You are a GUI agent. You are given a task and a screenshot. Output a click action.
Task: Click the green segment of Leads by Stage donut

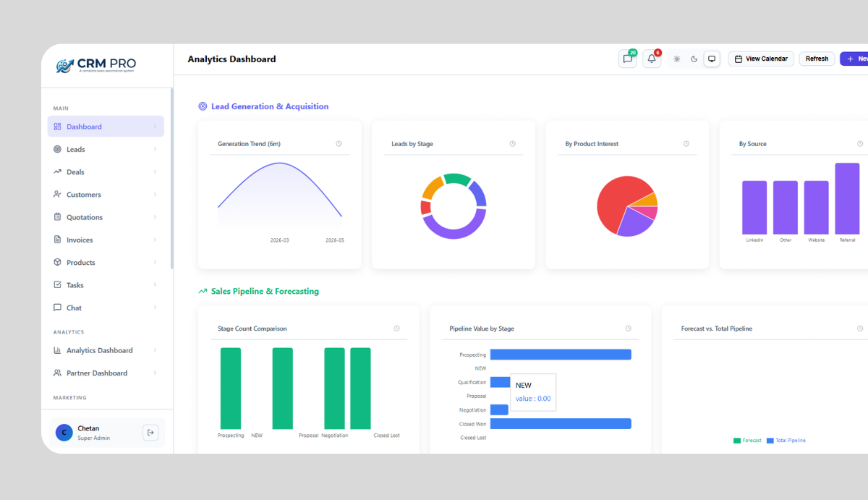(x=457, y=179)
